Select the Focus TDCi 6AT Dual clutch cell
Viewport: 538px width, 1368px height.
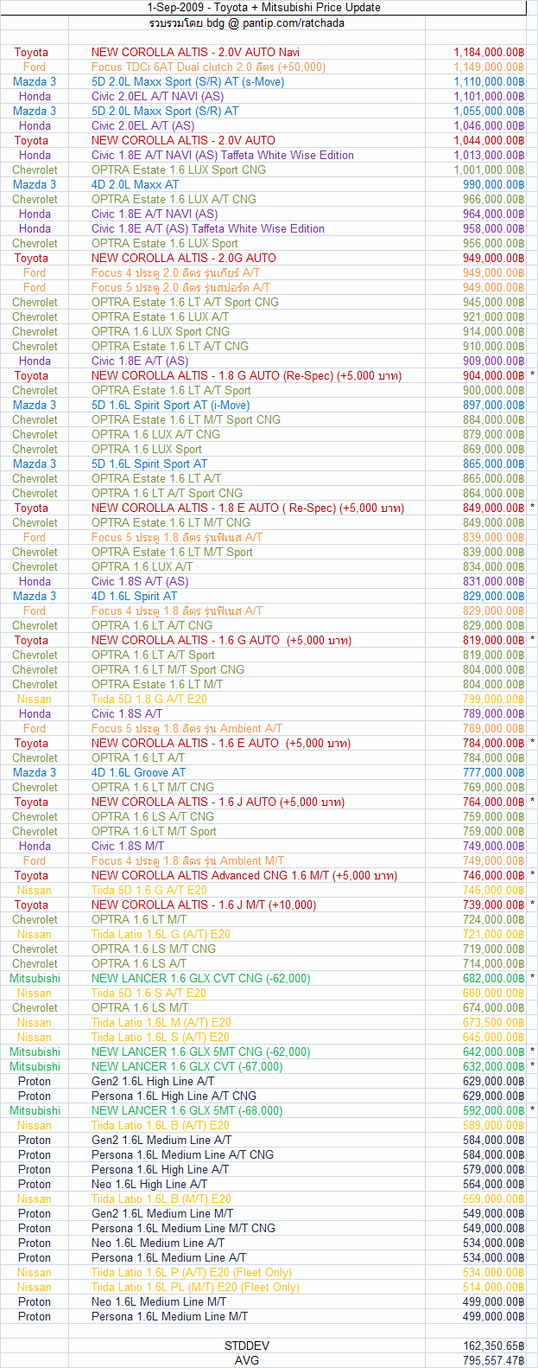pyautogui.click(x=208, y=67)
